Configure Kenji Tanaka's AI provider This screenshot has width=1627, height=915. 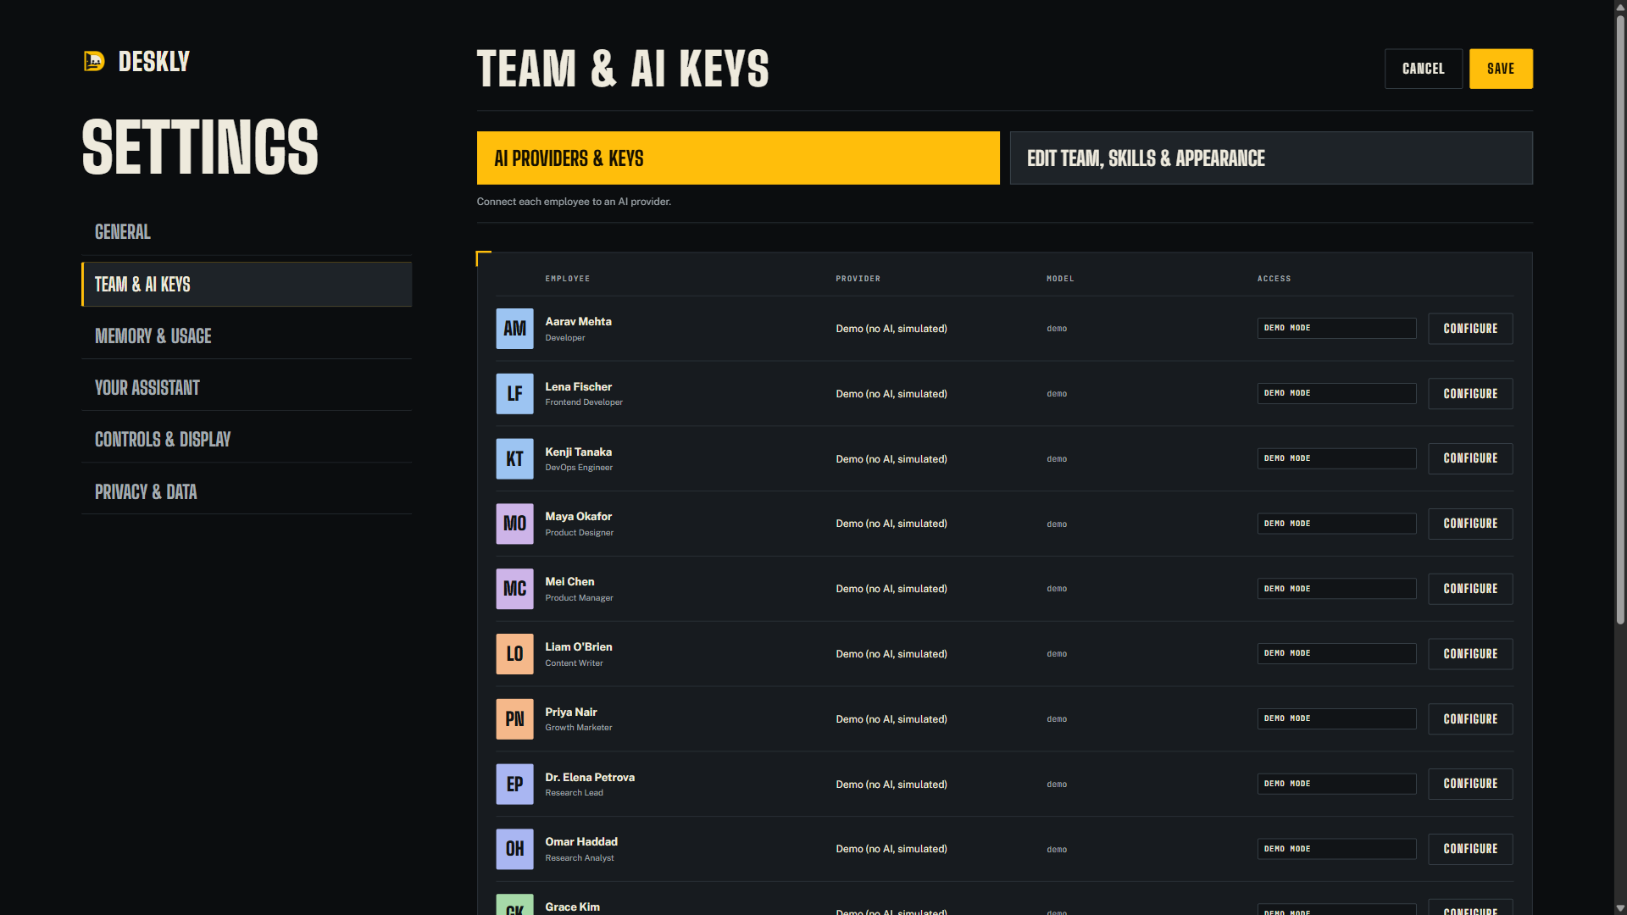1470,458
